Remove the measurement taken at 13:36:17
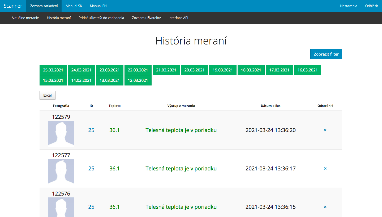The image size is (382, 217). [325, 169]
